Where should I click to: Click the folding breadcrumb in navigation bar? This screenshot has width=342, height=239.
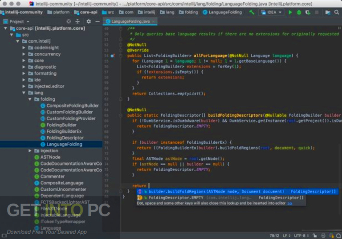188,12
